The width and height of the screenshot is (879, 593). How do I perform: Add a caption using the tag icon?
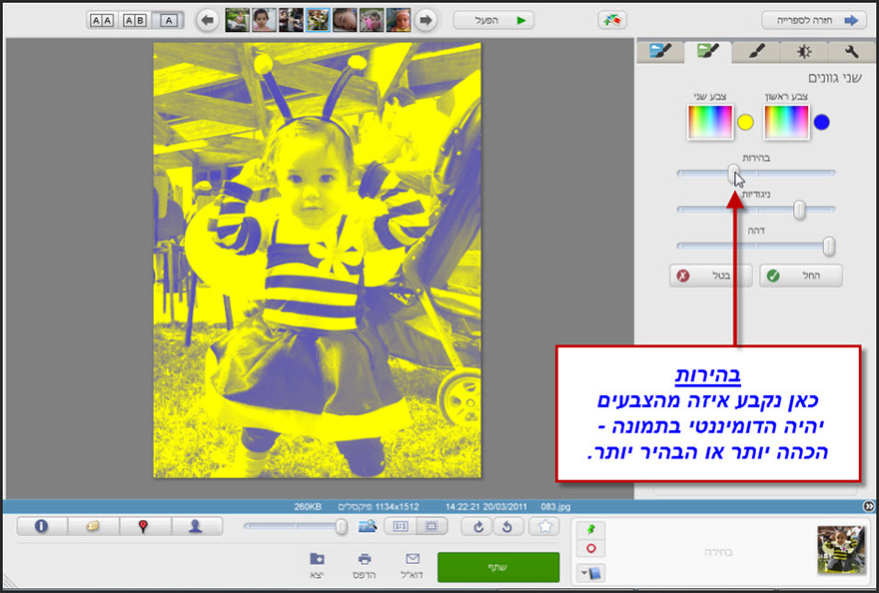(x=93, y=526)
